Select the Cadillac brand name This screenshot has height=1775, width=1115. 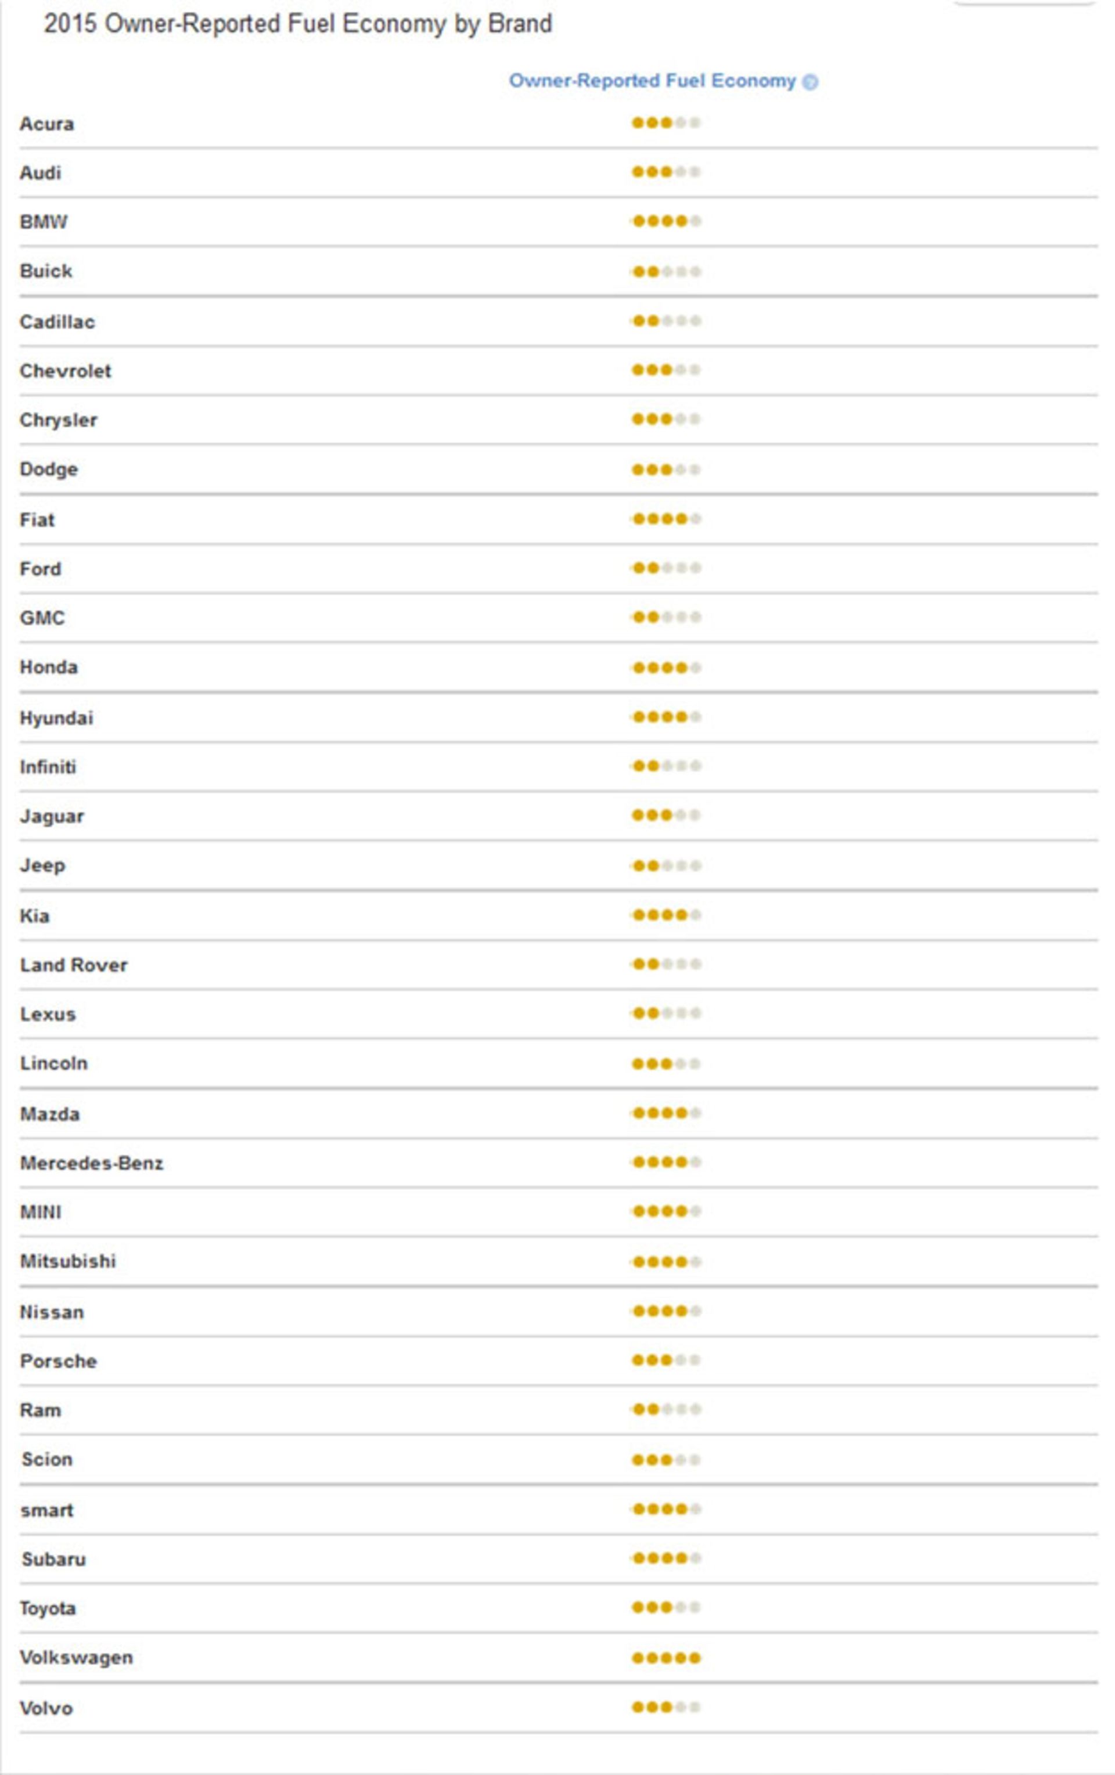(57, 322)
